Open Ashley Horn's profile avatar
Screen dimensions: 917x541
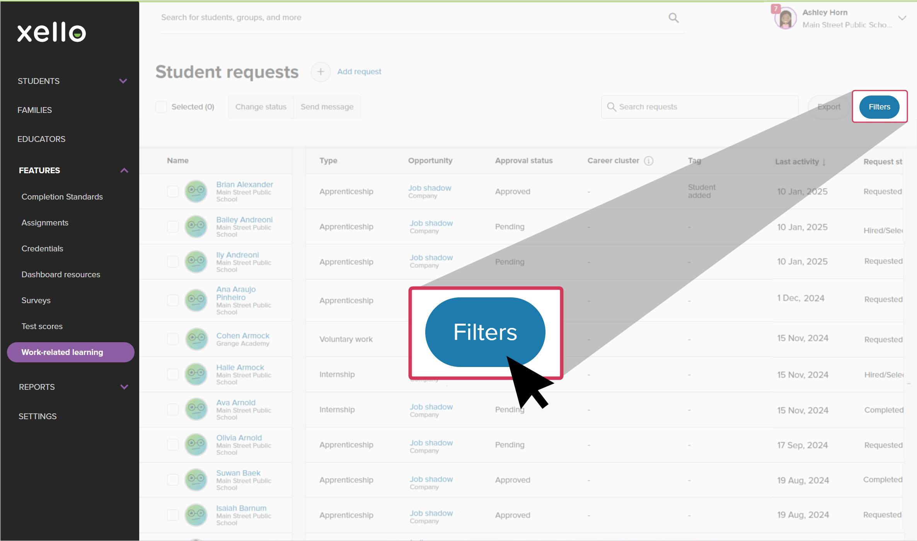click(785, 18)
